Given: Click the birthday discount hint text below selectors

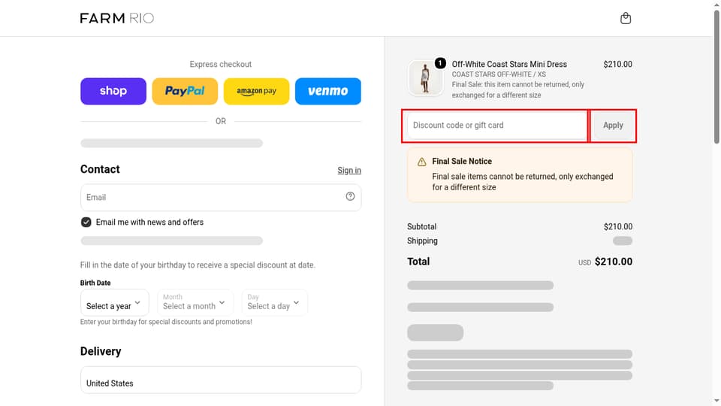Looking at the screenshot, I should click(166, 322).
